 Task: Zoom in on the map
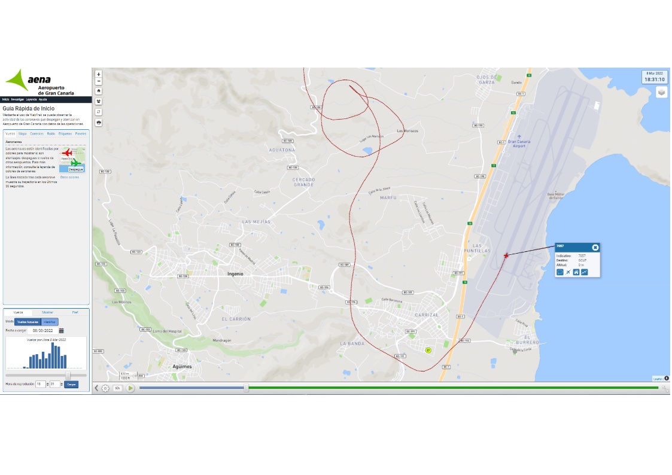(x=99, y=74)
